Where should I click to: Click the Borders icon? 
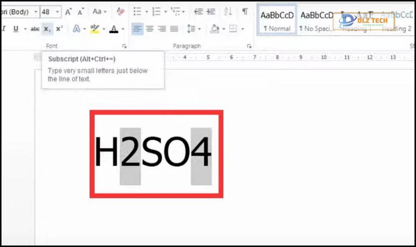(x=233, y=29)
